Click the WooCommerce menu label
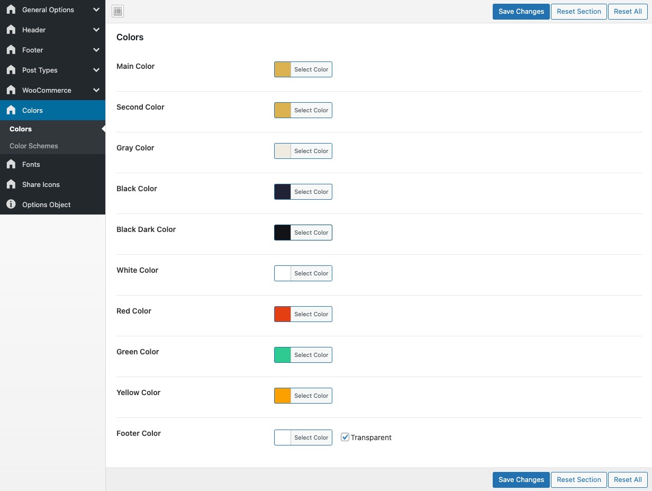The image size is (652, 491). pos(47,90)
